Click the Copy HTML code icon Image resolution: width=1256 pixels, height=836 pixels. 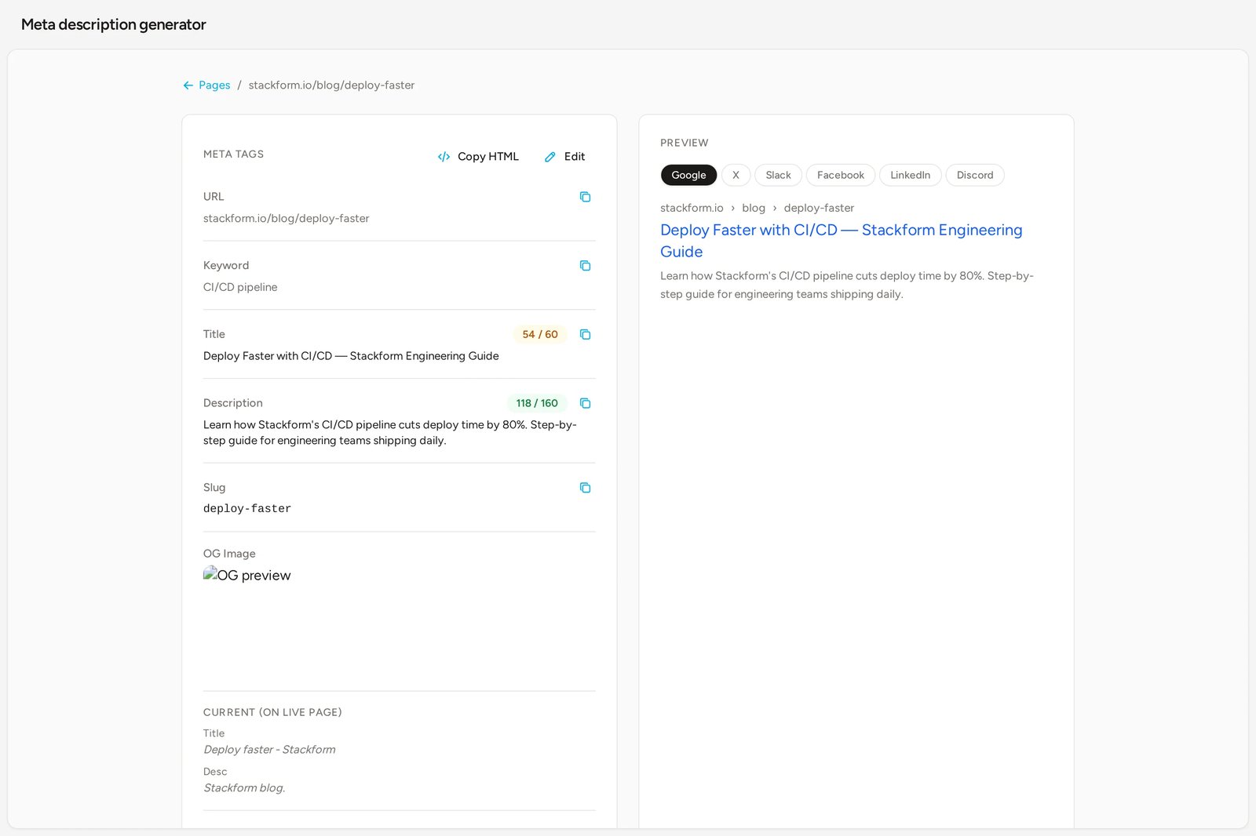pyautogui.click(x=444, y=157)
